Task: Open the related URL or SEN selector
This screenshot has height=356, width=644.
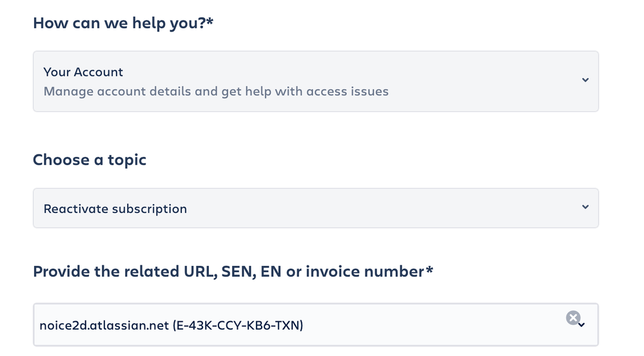Action: 316,325
